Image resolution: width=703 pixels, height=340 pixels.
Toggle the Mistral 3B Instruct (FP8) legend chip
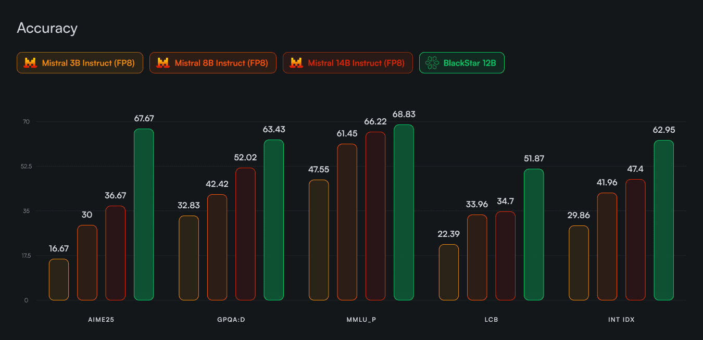[x=80, y=63]
